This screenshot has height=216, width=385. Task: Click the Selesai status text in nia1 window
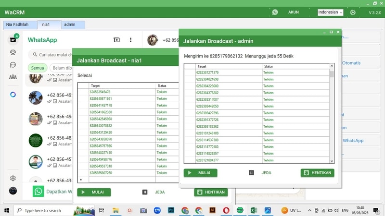(x=85, y=75)
